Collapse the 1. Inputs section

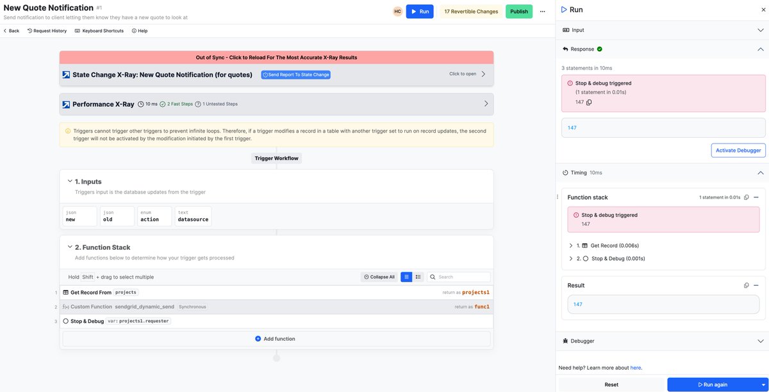[x=70, y=181]
